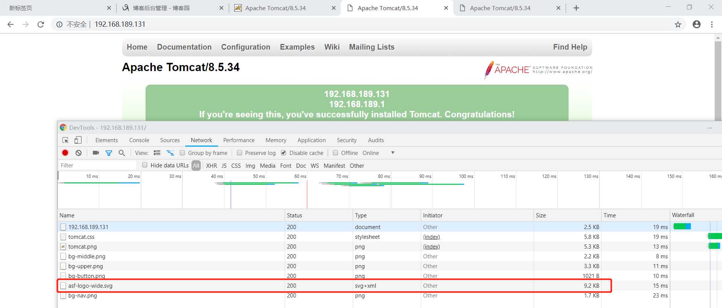Select the inspect element picker icon
This screenshot has width=722, height=308.
pyautogui.click(x=65, y=140)
